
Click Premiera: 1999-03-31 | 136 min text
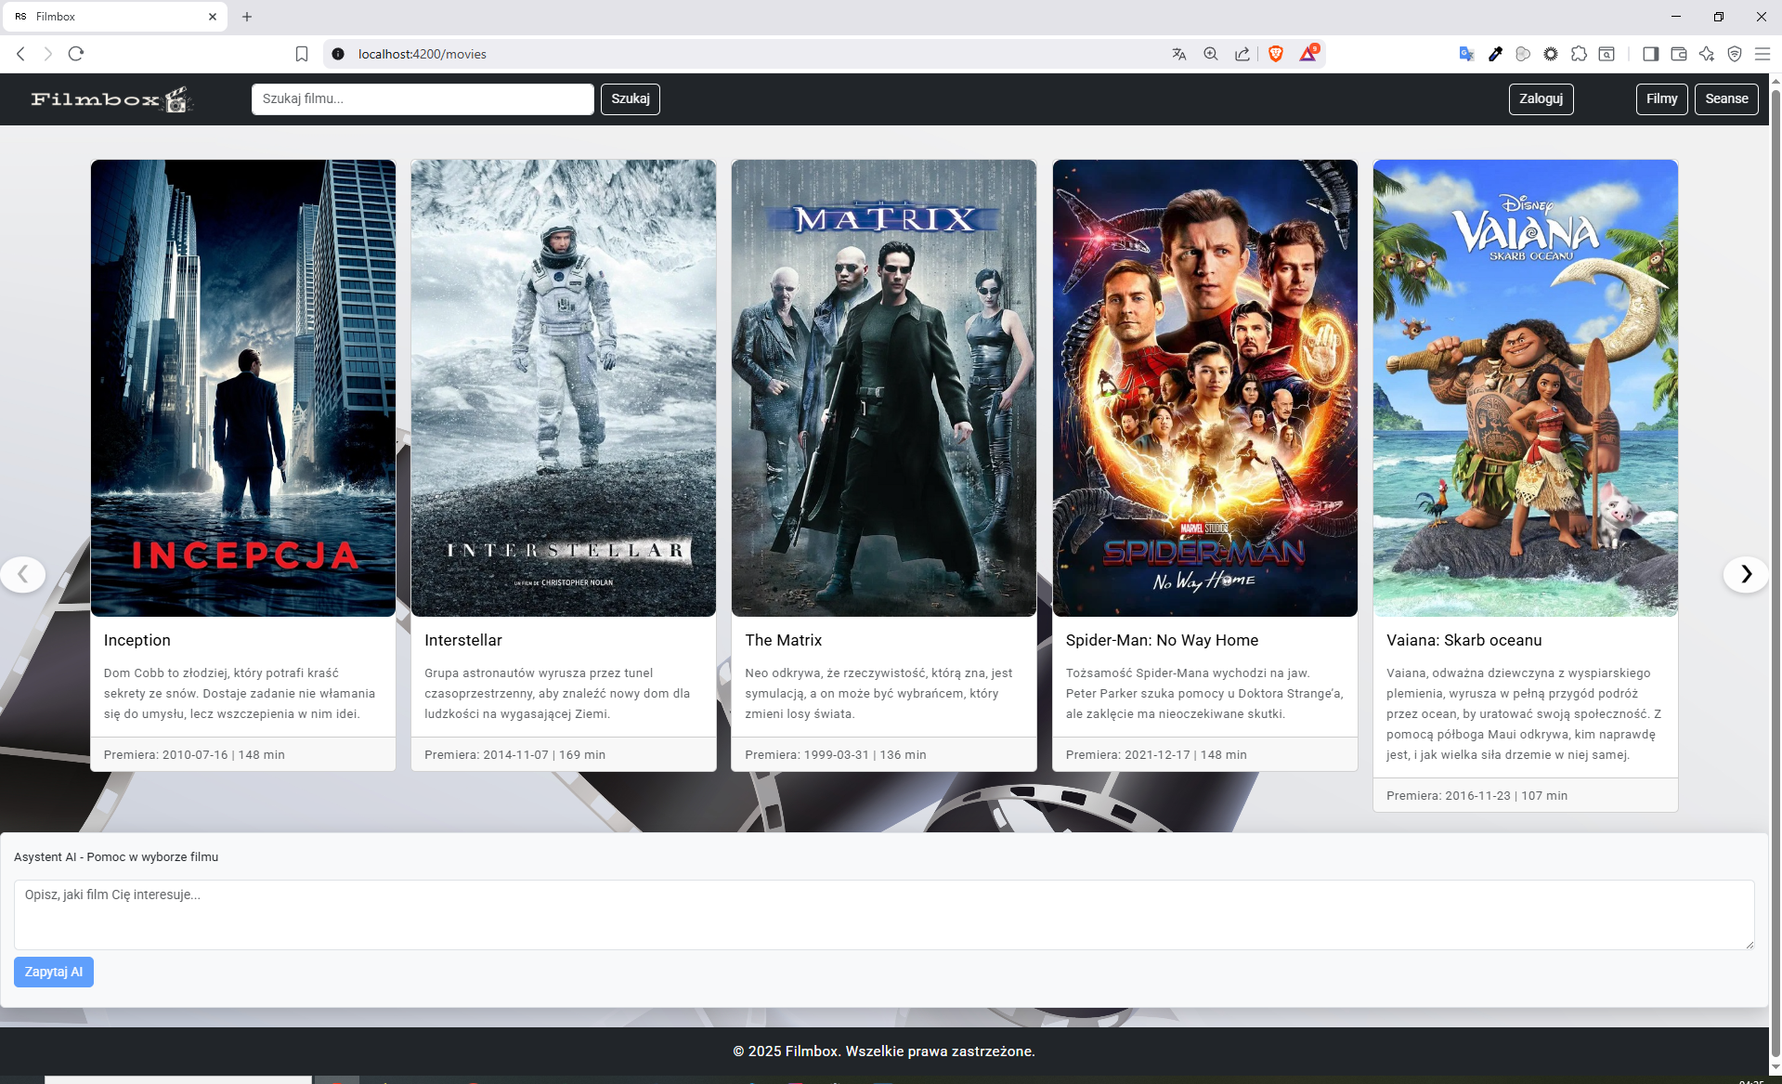click(836, 754)
